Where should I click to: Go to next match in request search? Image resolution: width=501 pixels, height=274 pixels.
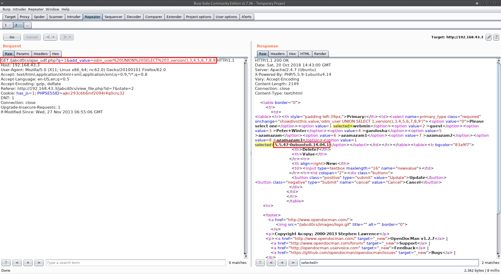coord(39,263)
